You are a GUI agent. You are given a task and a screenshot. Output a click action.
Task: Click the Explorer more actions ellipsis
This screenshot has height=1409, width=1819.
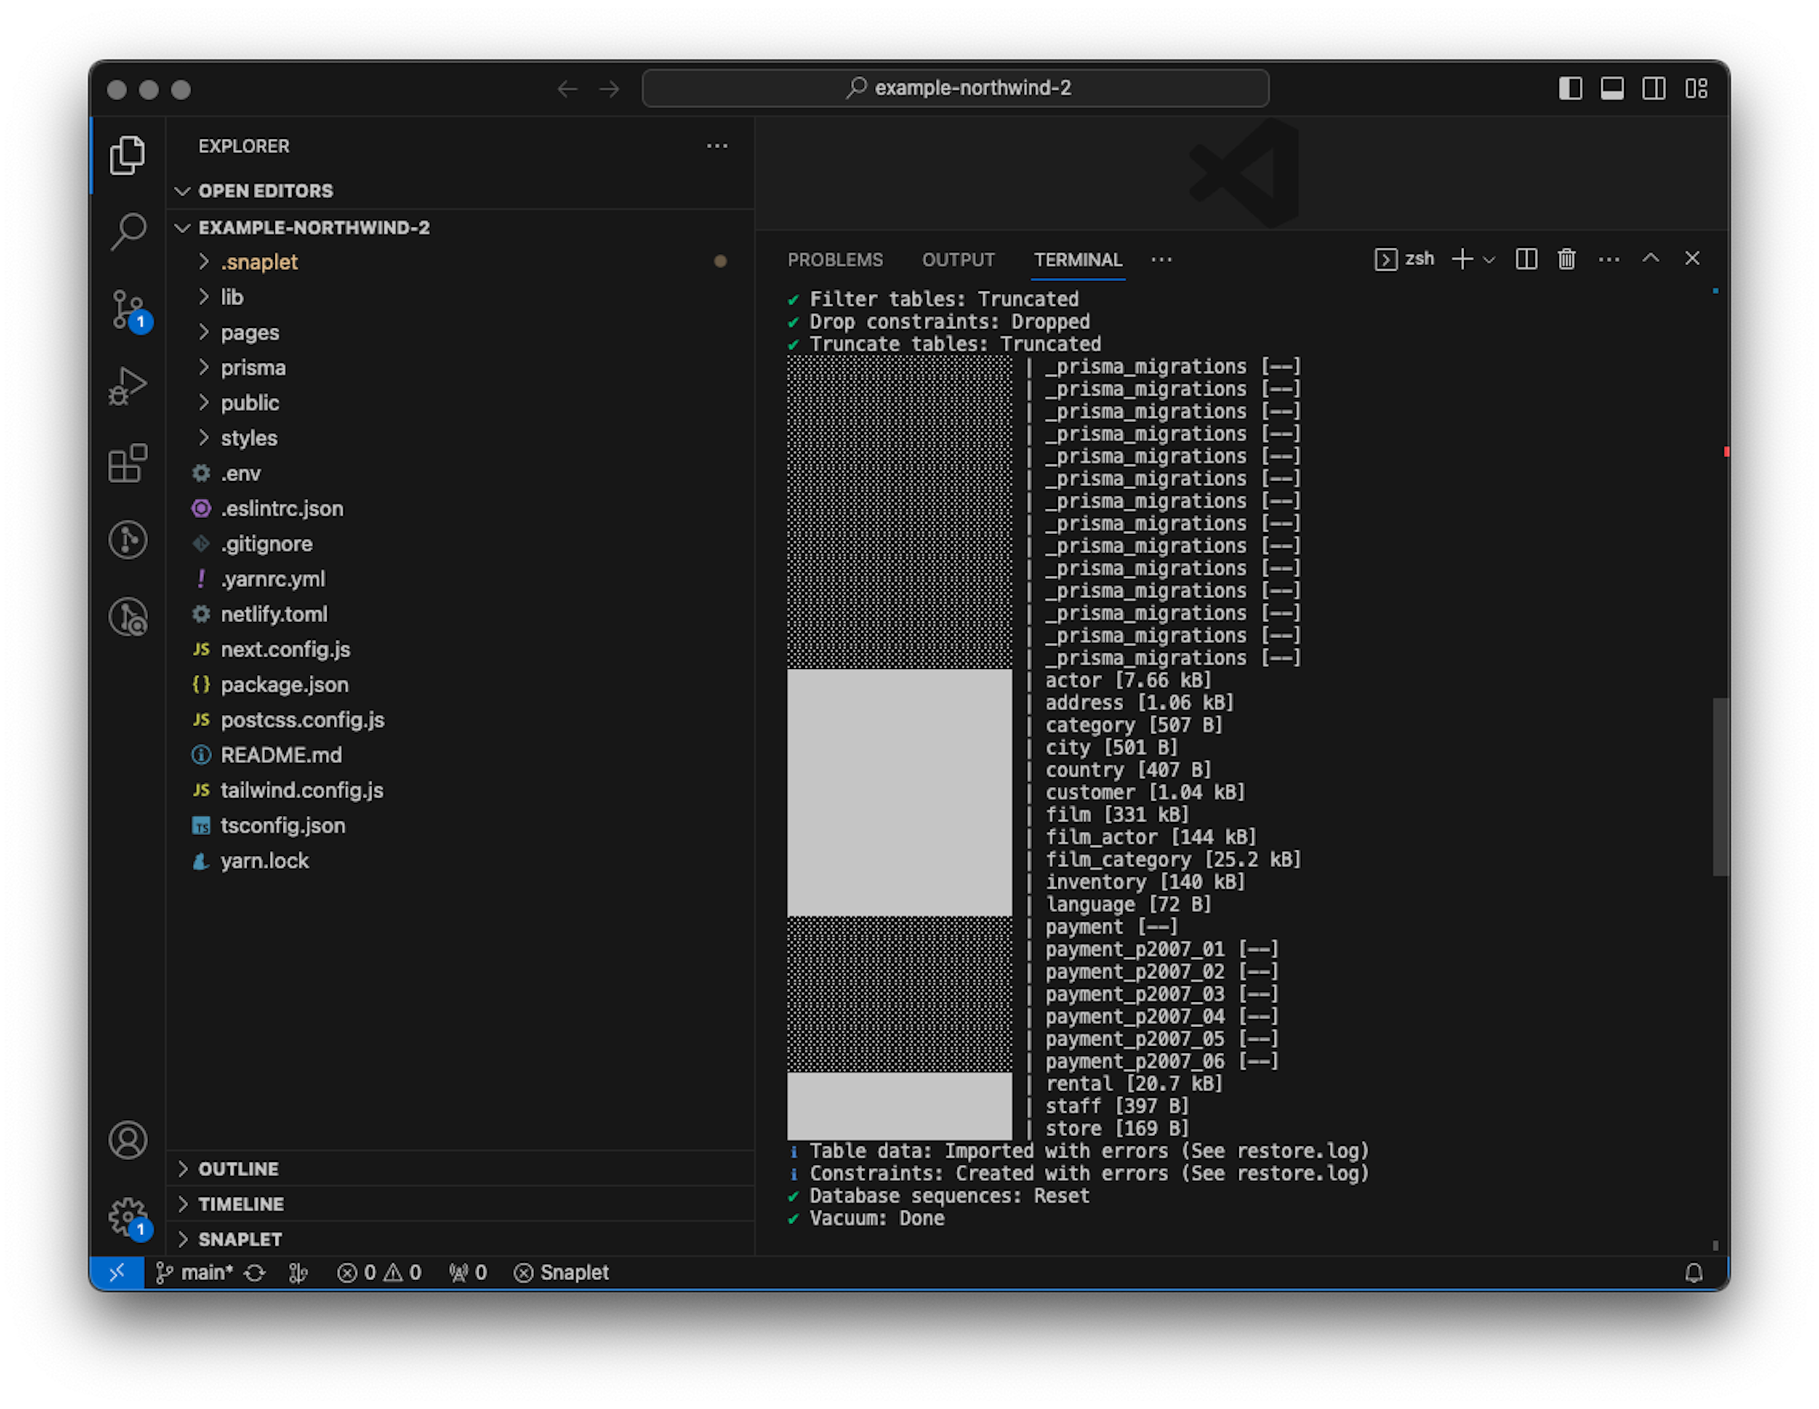click(717, 146)
